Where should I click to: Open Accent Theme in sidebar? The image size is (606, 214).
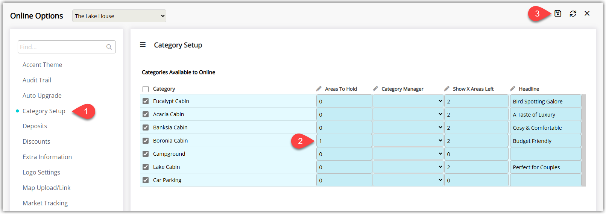[42, 65]
